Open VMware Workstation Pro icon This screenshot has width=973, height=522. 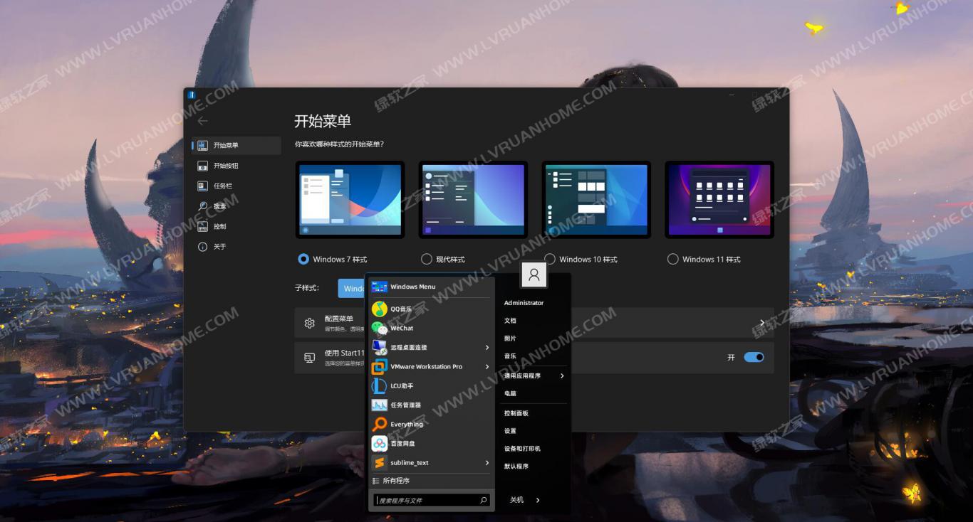380,367
